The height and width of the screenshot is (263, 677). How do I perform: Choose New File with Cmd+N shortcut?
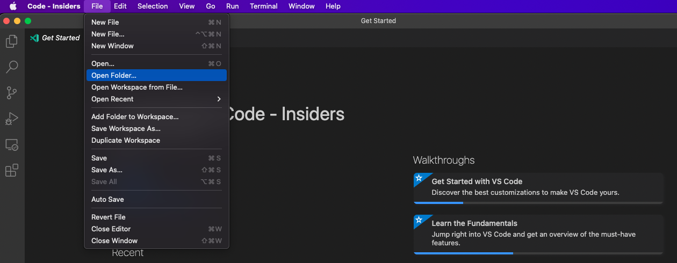pyautogui.click(x=156, y=22)
